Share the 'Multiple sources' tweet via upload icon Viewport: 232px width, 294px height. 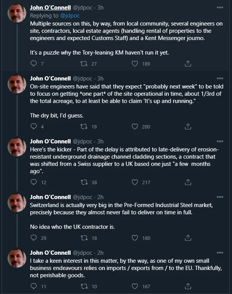point(188,64)
